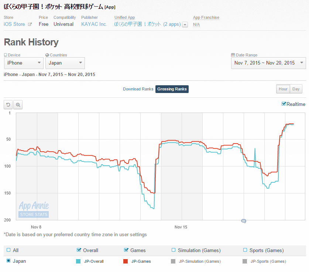Uncheck the Games checkbox
This screenshot has height=272, width=309.
126,250
